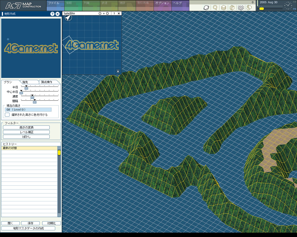Image resolution: width=297 pixels, height=237 pixels.
Task: Adjust the 半径 slider handle
Action: click(x=26, y=89)
